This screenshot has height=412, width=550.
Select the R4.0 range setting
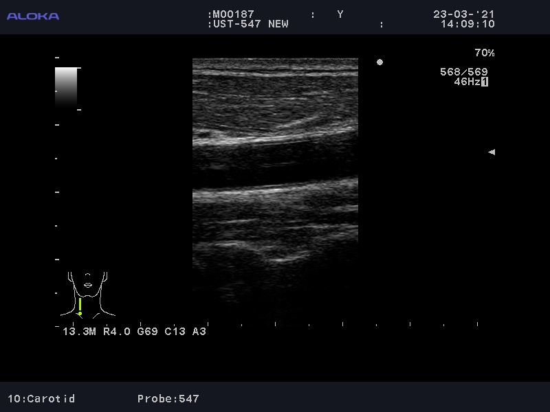pyautogui.click(x=117, y=332)
